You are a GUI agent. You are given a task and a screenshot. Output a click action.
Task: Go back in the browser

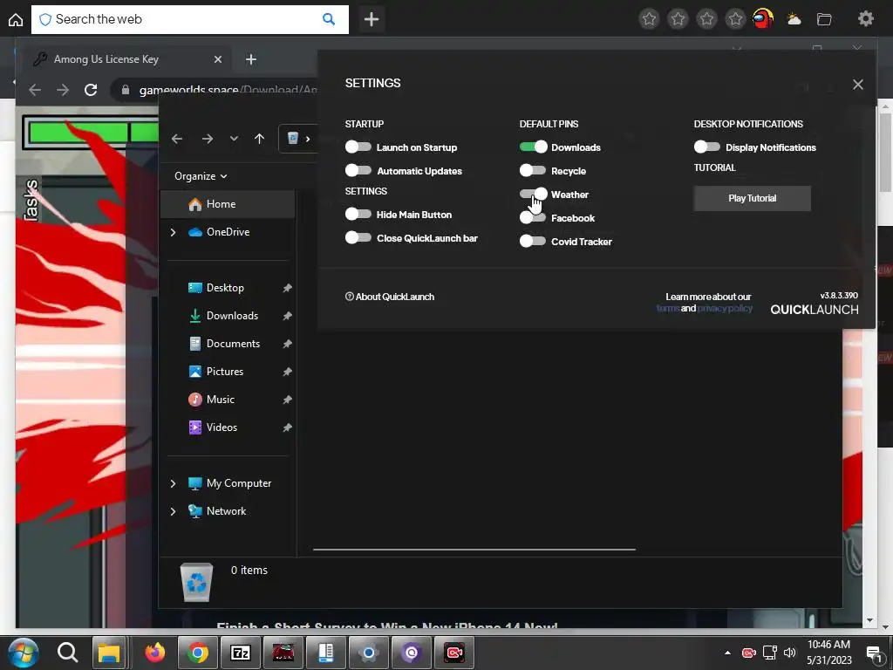35,90
